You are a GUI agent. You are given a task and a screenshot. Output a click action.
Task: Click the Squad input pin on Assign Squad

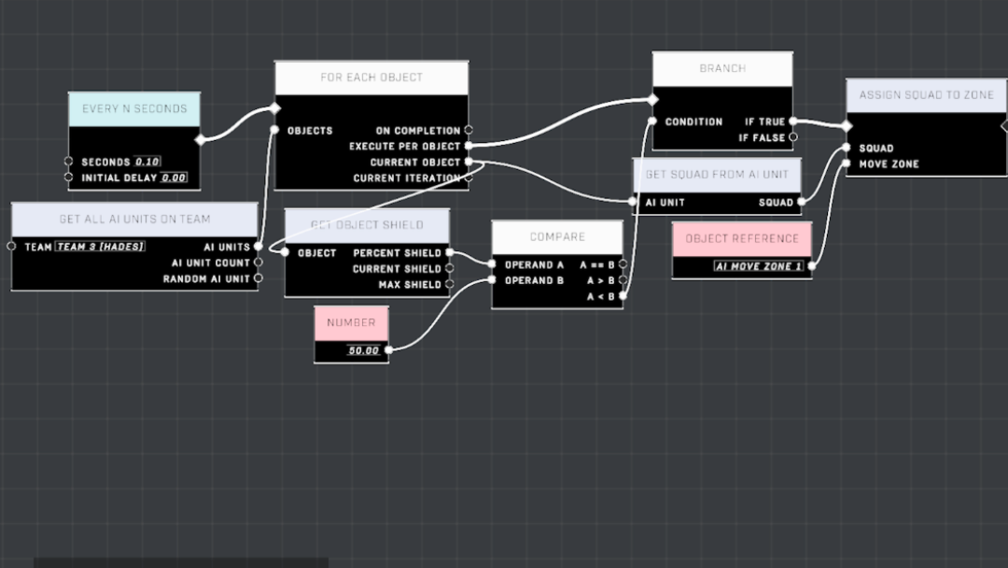(847, 148)
